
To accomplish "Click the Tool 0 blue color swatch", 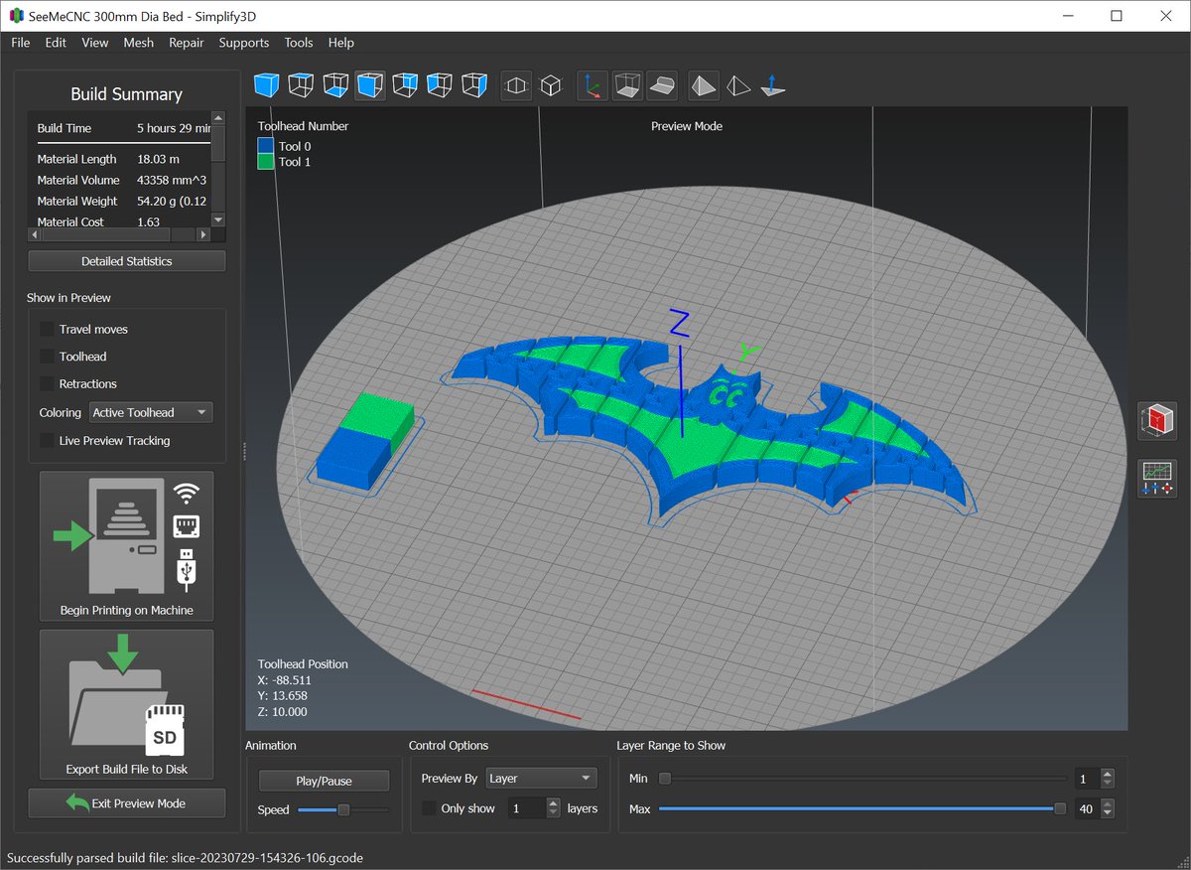I will [266, 146].
